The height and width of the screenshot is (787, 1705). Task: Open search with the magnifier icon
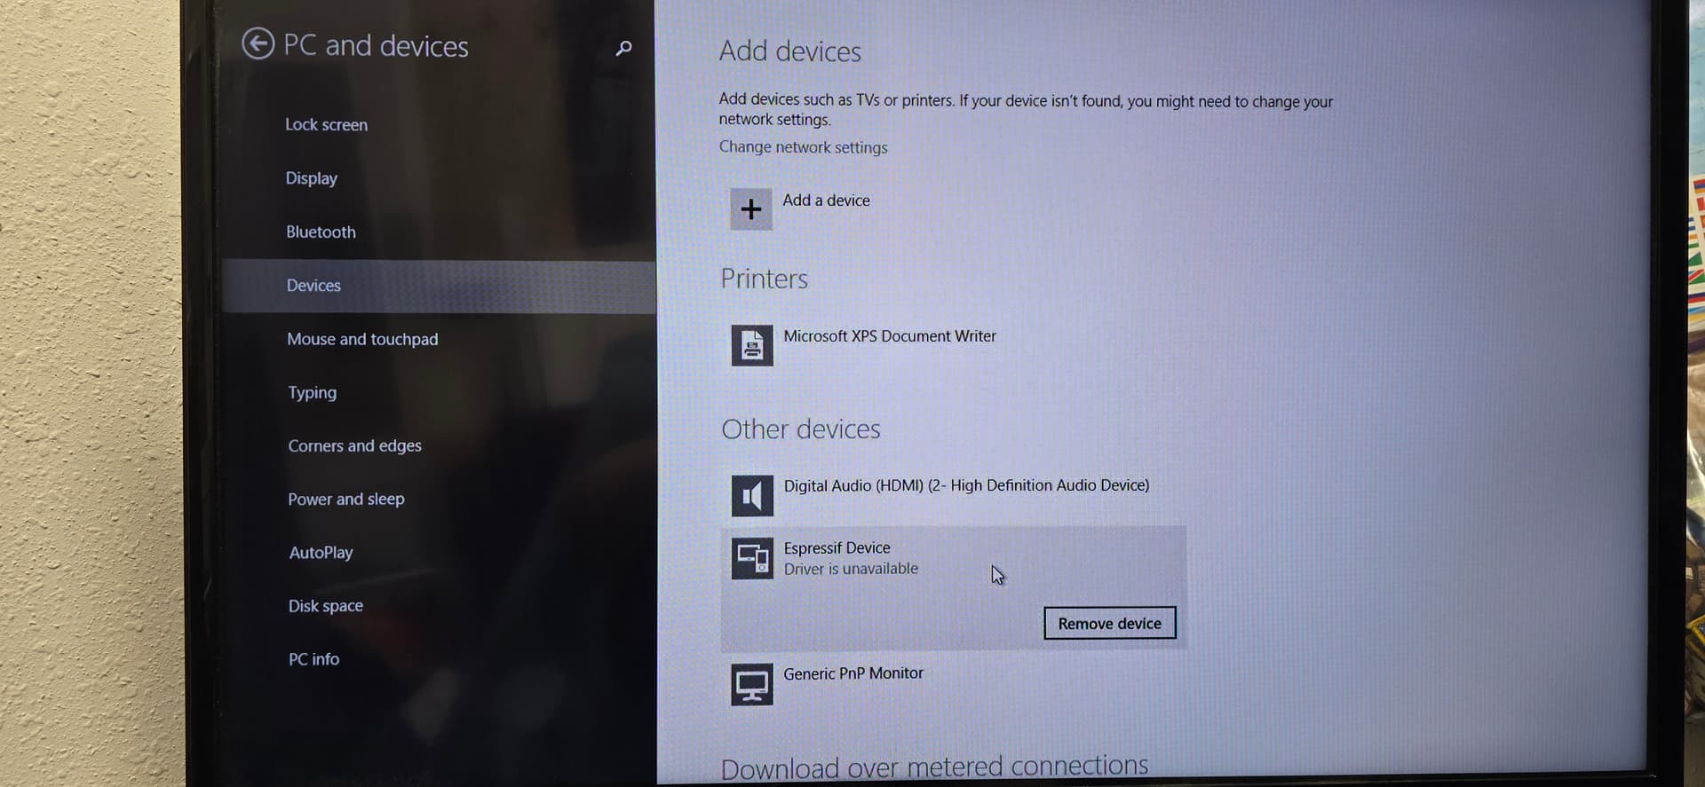pos(624,47)
